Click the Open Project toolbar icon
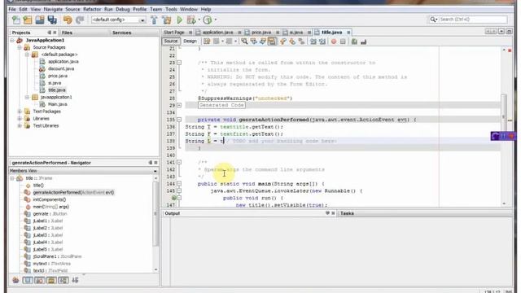The image size is (521, 293). pyautogui.click(x=40, y=20)
